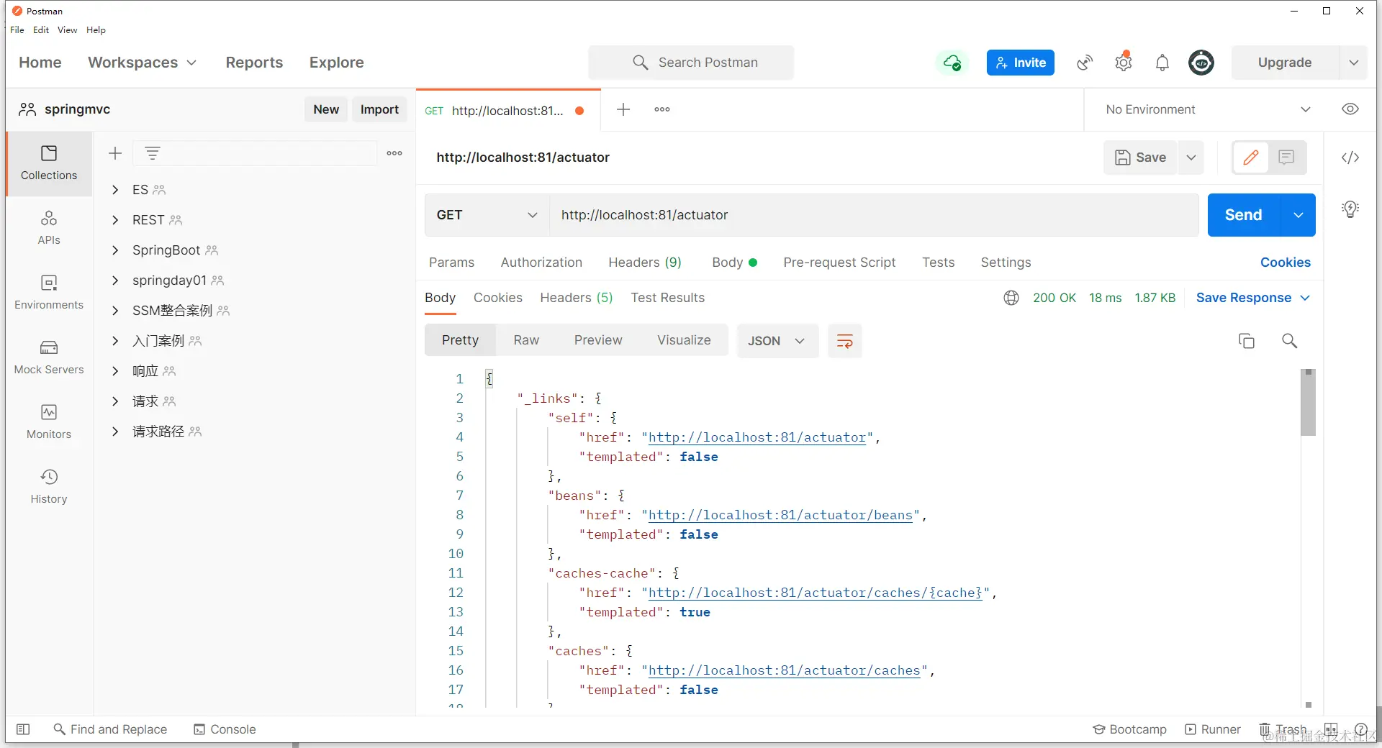This screenshot has width=1382, height=748.
Task: Click the response body vertical scrollbar
Action: click(x=1308, y=403)
